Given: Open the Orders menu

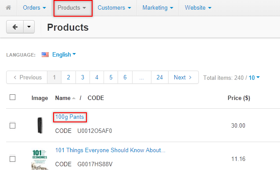Looking at the screenshot, I should pyautogui.click(x=35, y=7).
